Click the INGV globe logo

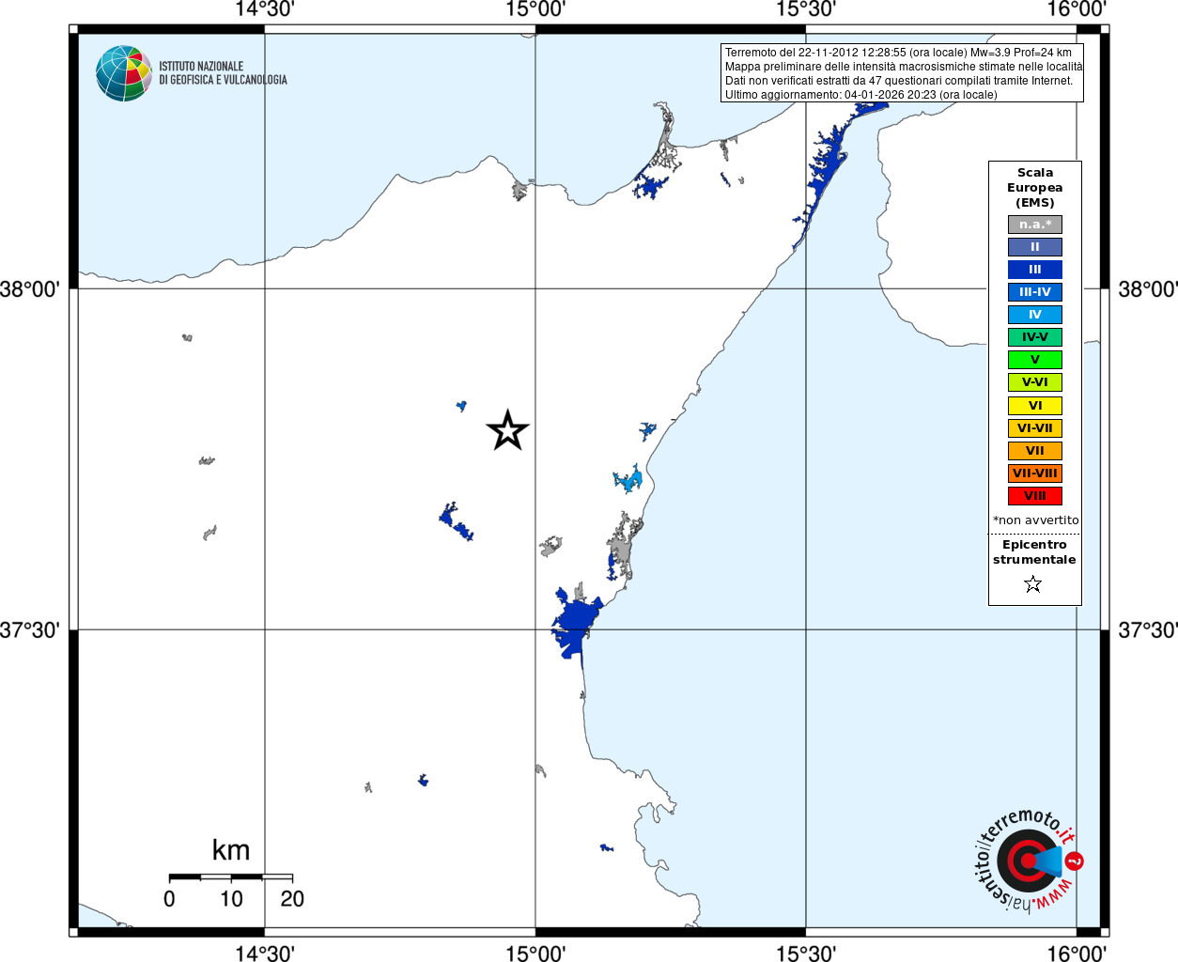pyautogui.click(x=124, y=73)
